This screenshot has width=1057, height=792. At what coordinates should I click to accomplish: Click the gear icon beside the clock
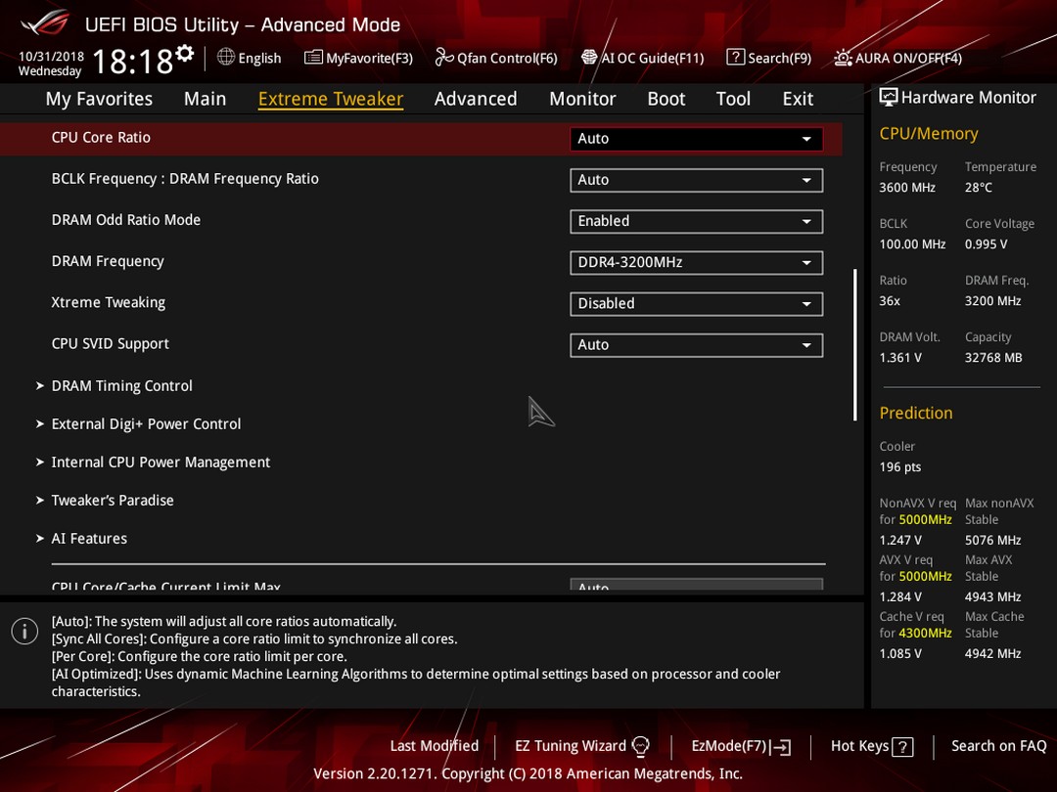(x=185, y=53)
